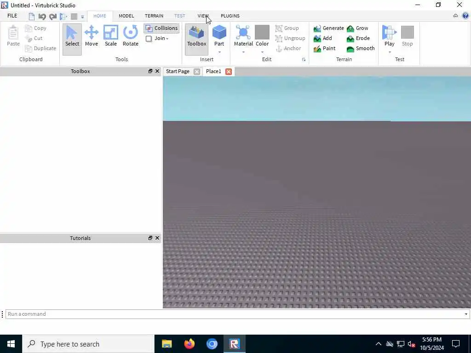Open the FILE menu
471x353 pixels.
click(x=12, y=16)
